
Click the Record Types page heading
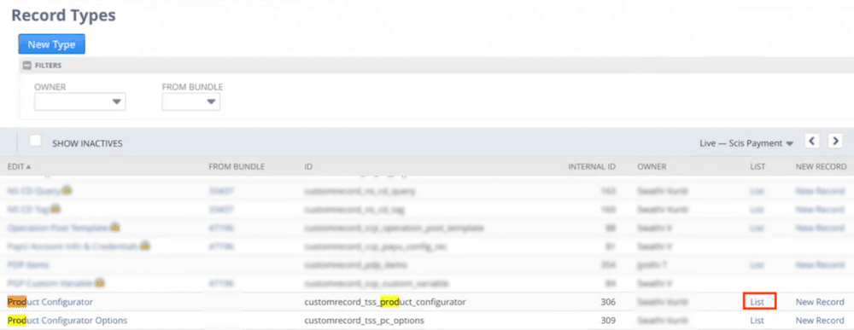(63, 15)
